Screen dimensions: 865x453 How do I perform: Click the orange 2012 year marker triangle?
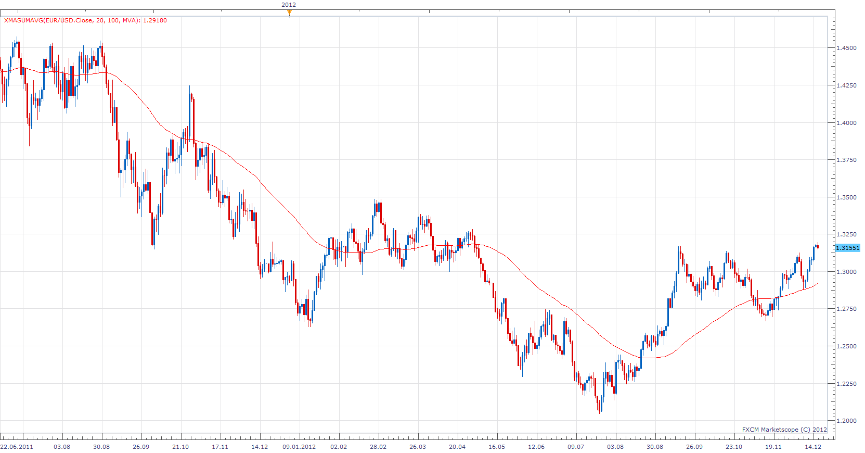[289, 12]
